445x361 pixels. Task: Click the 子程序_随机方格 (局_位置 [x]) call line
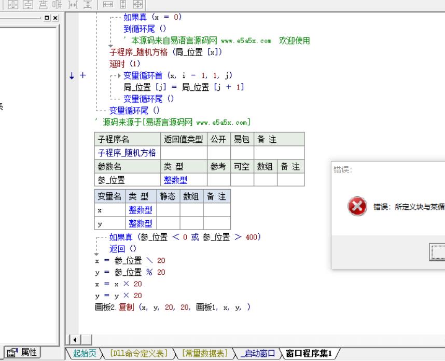[x=166, y=52]
